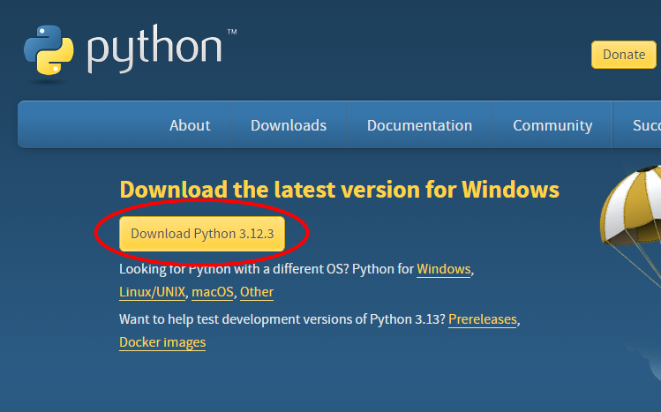The image size is (661, 412).
Task: Click the 'Want to help test development versions' text
Action: 282,319
